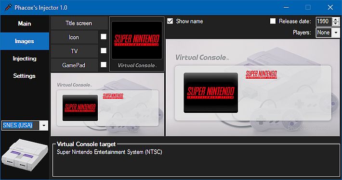Click the Icon image button
Viewport: 342px width, 180px height.
(x=74, y=37)
